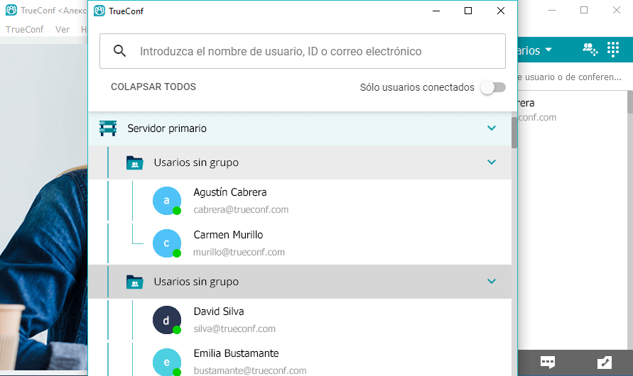
Task: Click the second Usarios sin grupo label
Action: (196, 282)
